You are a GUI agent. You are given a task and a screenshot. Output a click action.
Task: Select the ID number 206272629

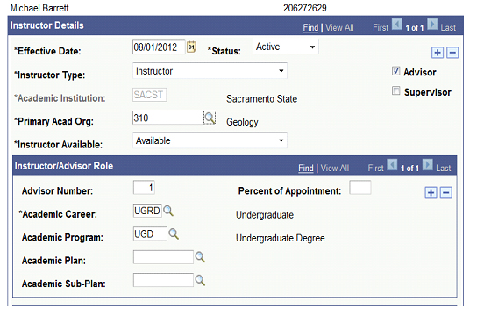click(x=305, y=8)
